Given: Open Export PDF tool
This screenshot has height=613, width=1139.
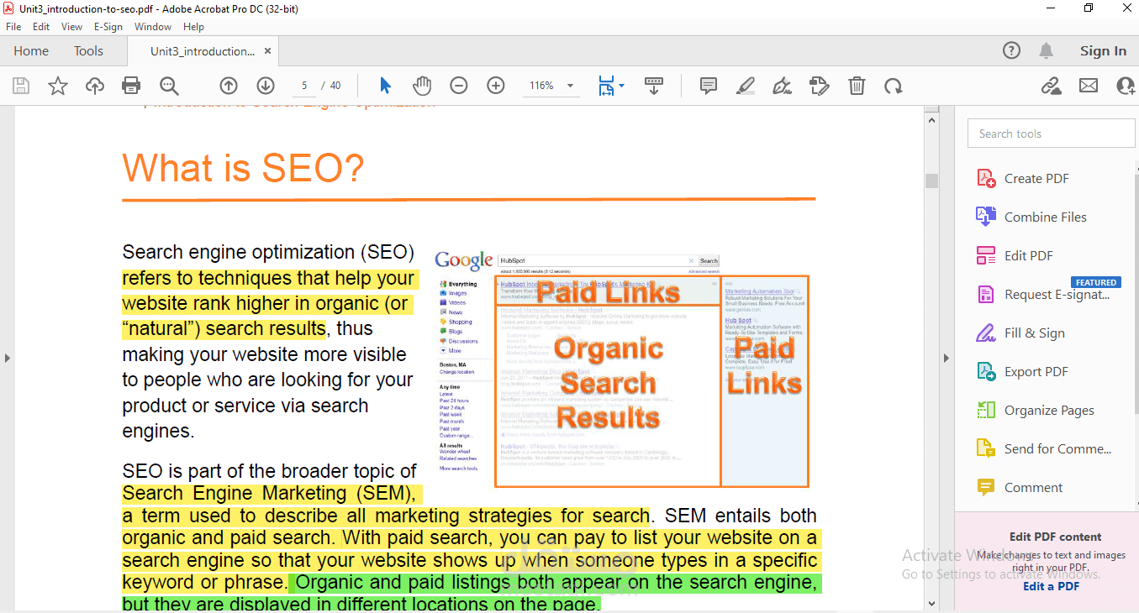Looking at the screenshot, I should pos(1036,371).
